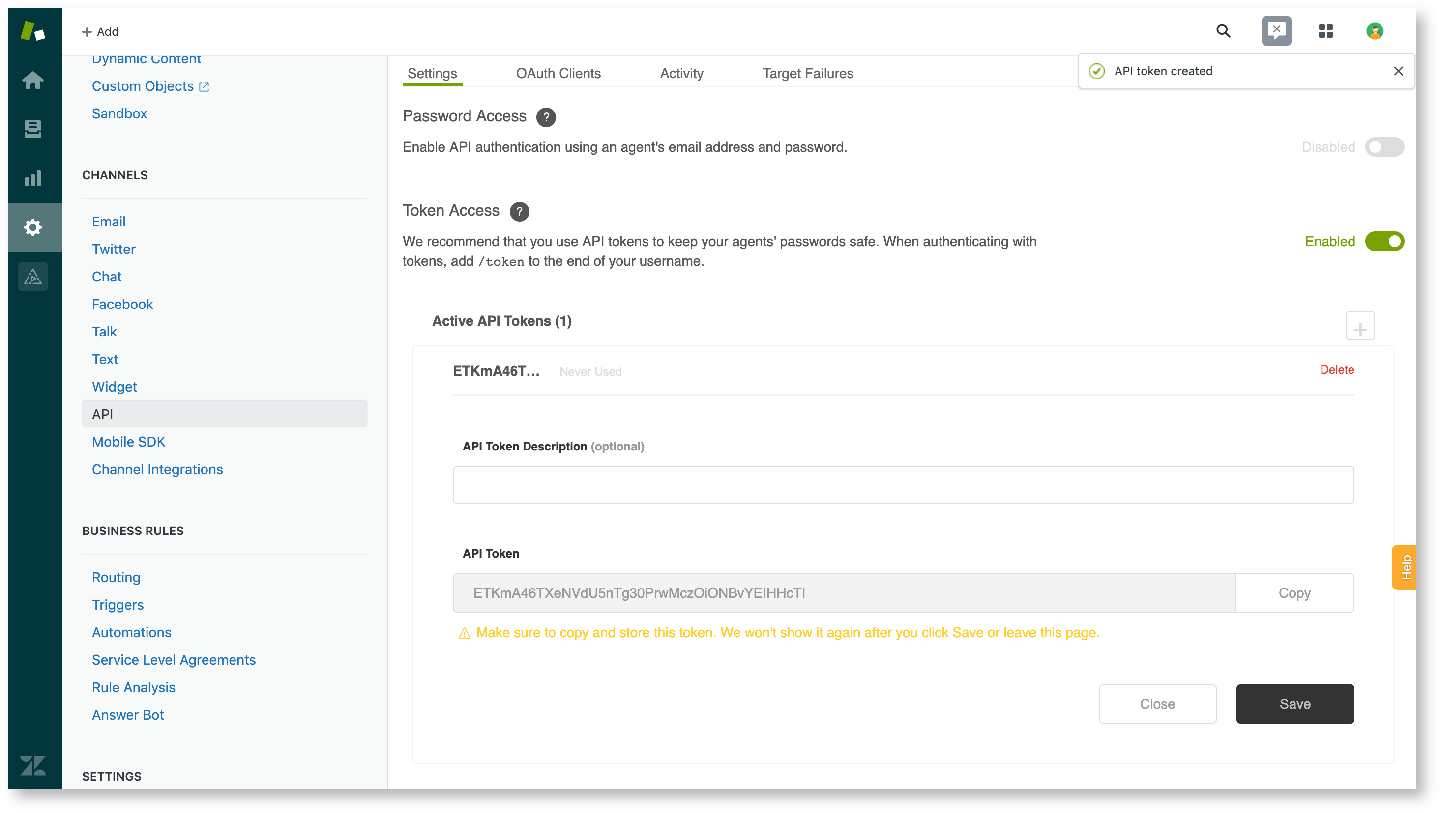Open the Home dashboard icon
This screenshot has height=813, width=1440.
[x=33, y=81]
